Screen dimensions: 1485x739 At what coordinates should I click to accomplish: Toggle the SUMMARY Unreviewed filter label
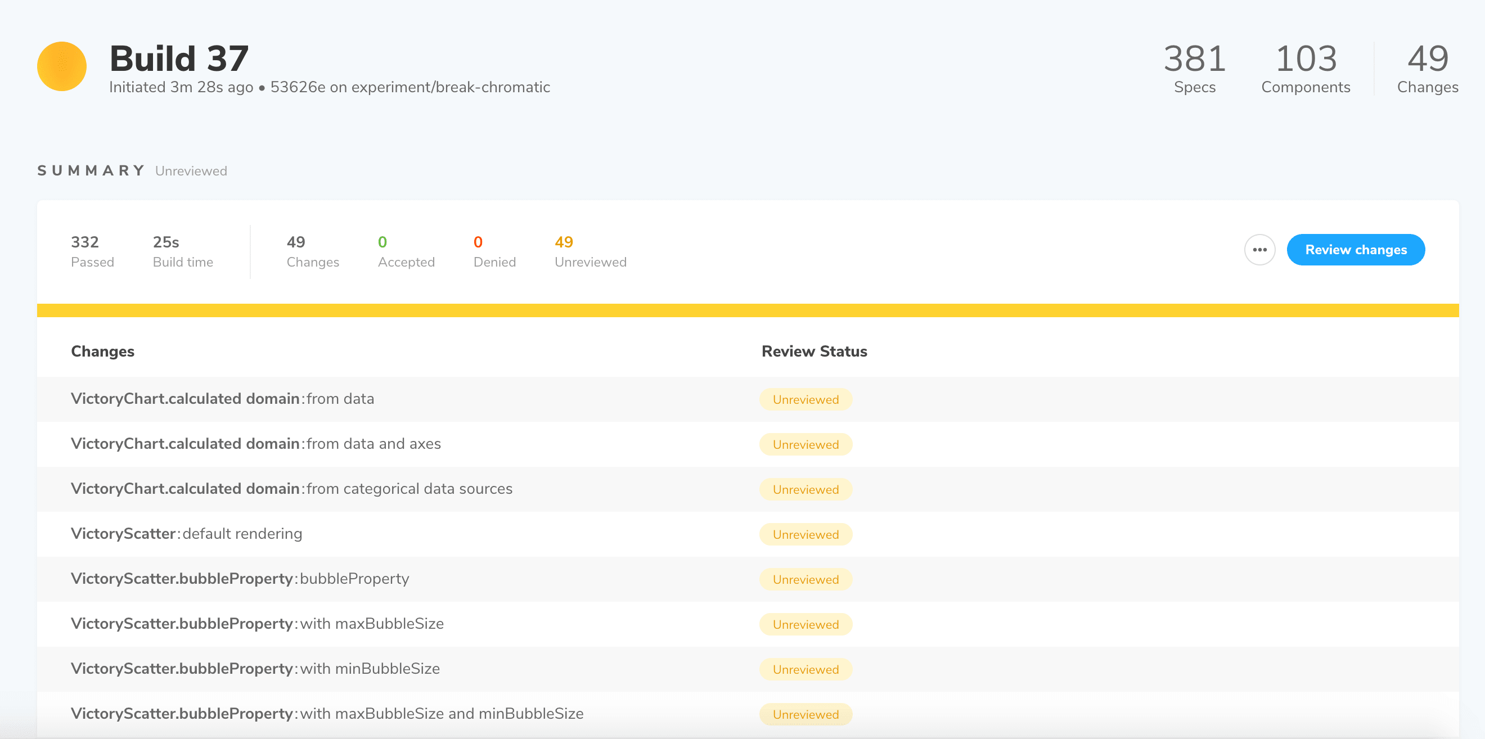190,170
